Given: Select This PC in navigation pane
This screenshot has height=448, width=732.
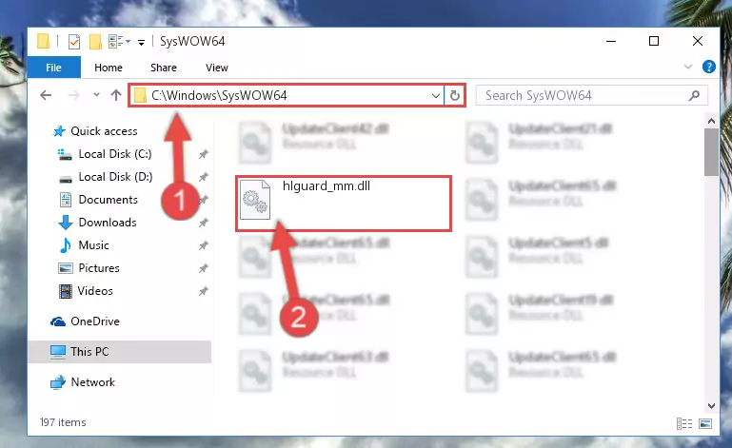Looking at the screenshot, I should [x=120, y=351].
